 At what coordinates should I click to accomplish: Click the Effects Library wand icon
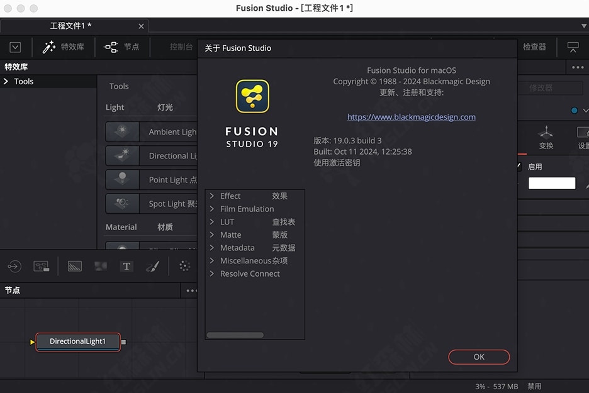tap(49, 47)
